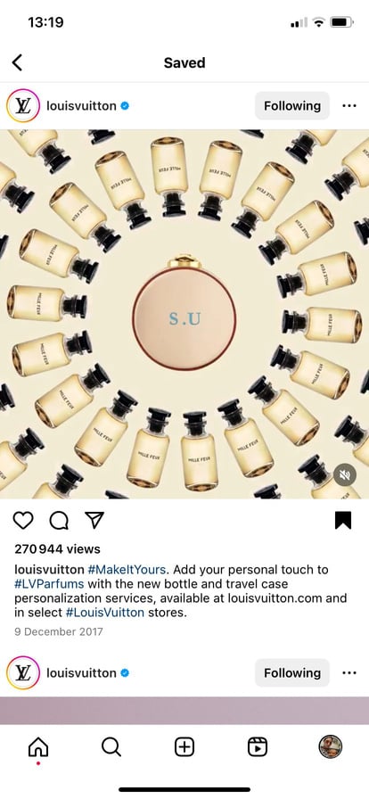This screenshot has height=799, width=369.
Task: Open more options for the second post
Action: (x=349, y=672)
